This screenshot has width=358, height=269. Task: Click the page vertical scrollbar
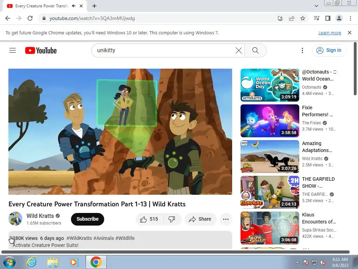click(355, 69)
